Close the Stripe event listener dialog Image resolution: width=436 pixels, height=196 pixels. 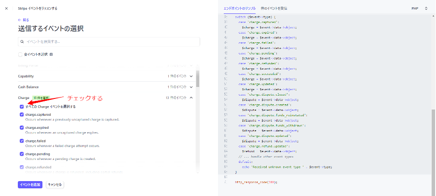(x=6, y=8)
